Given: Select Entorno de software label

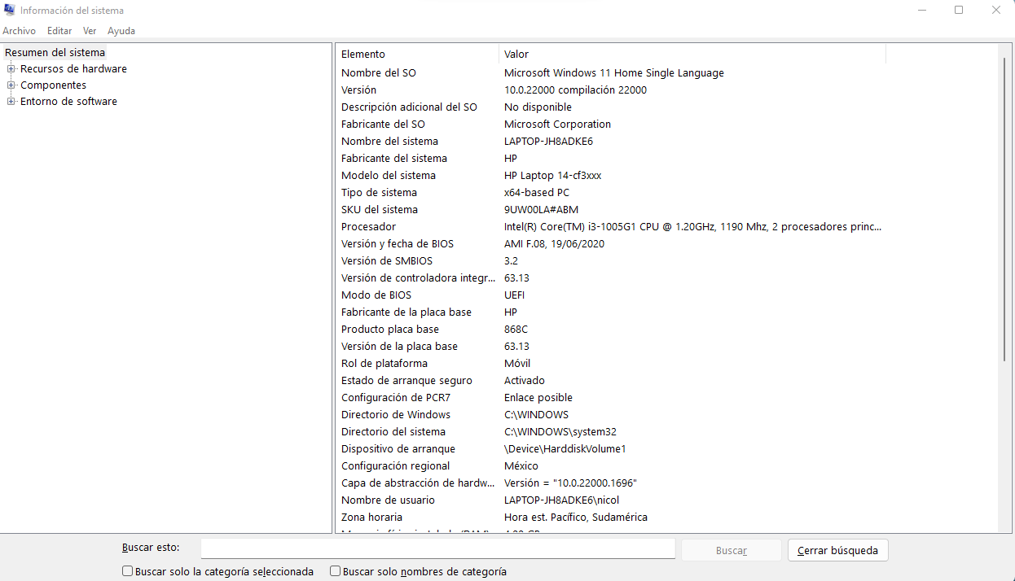Looking at the screenshot, I should 68,102.
